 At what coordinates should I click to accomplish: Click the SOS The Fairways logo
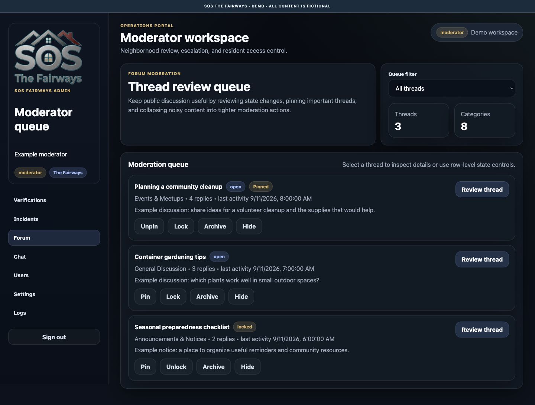pyautogui.click(x=48, y=57)
